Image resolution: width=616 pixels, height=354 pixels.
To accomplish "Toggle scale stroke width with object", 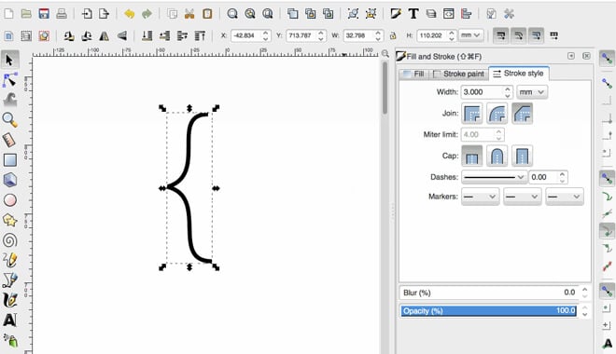I will pos(500,36).
